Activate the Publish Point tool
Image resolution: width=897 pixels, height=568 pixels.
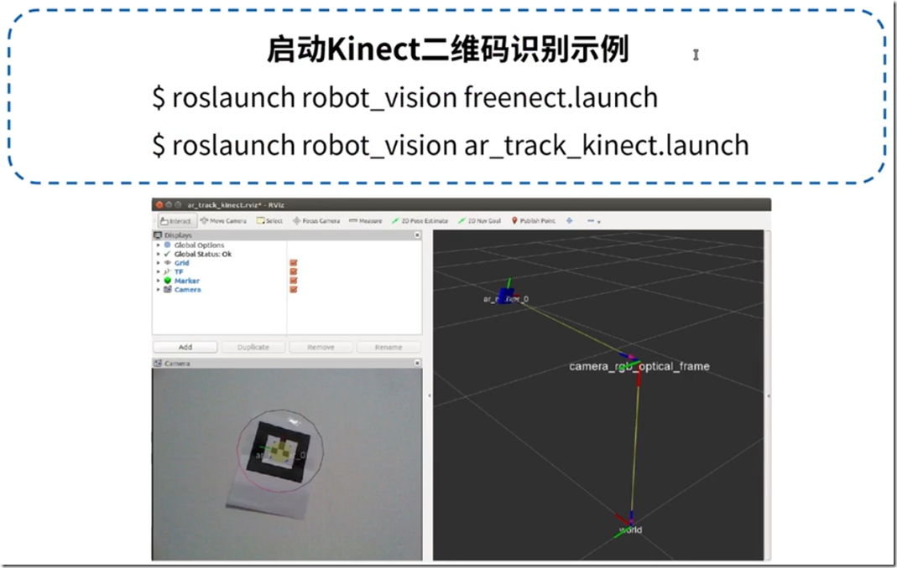coord(533,220)
